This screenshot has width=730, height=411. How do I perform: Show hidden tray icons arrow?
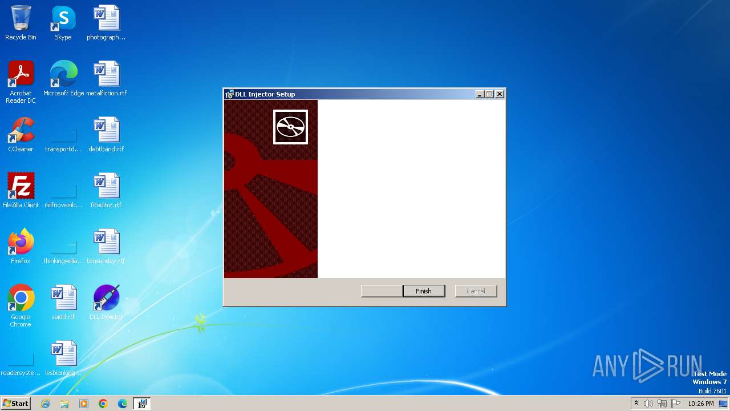636,404
